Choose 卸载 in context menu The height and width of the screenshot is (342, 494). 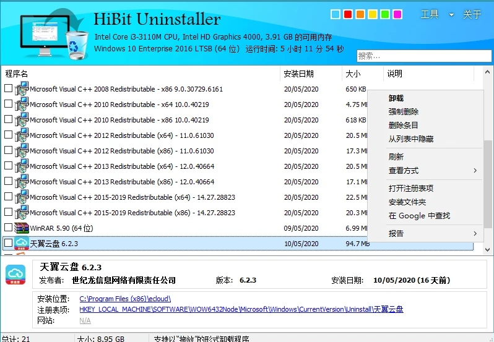tap(396, 98)
